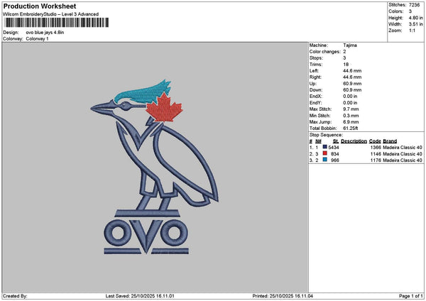Click the 'Right:' label
This screenshot has height=301, width=426.
click(315, 77)
